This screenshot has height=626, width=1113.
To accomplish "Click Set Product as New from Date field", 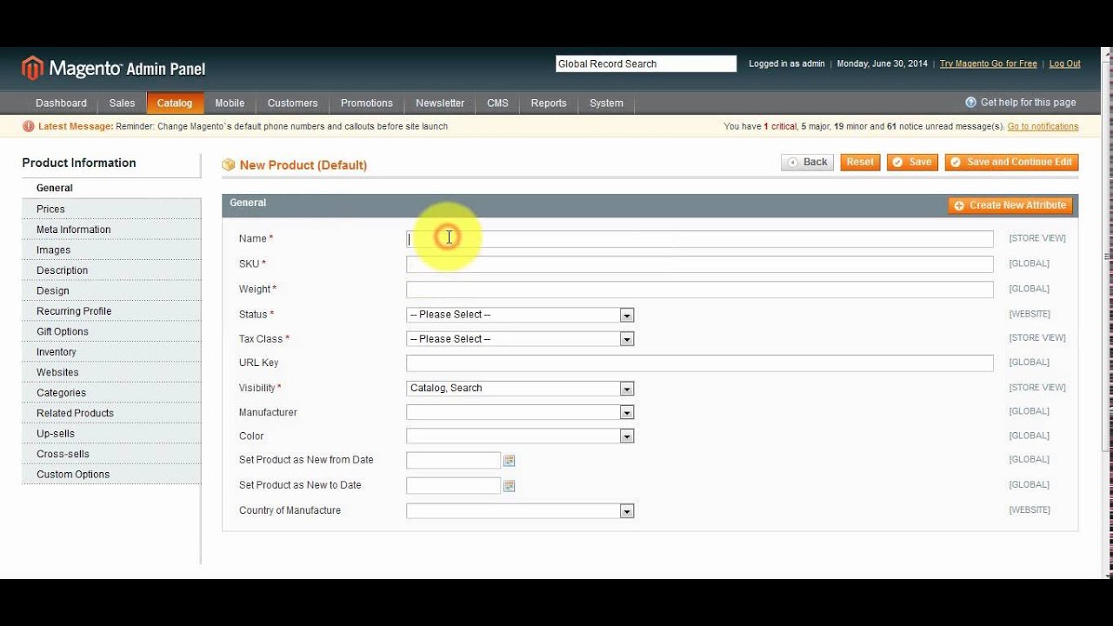I will point(454,460).
